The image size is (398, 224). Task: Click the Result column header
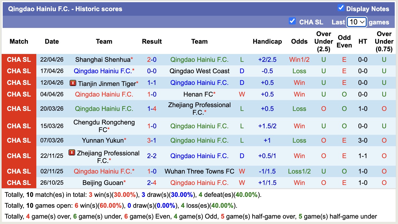click(152, 41)
